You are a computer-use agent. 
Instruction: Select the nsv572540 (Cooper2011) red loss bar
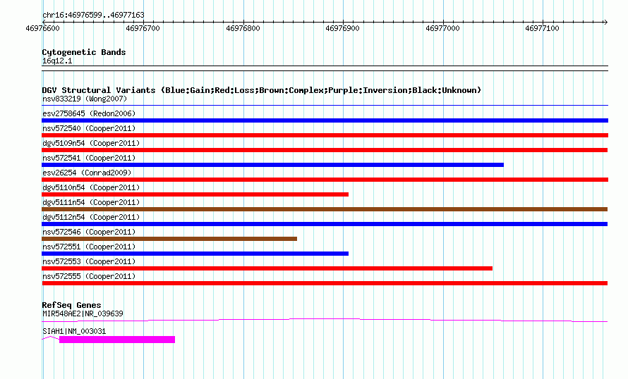(x=325, y=135)
